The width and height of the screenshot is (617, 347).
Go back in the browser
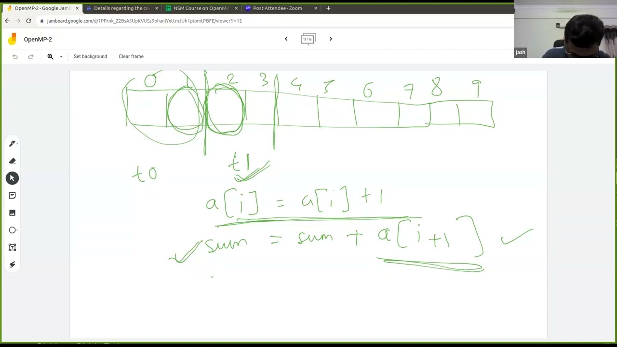(x=7, y=21)
